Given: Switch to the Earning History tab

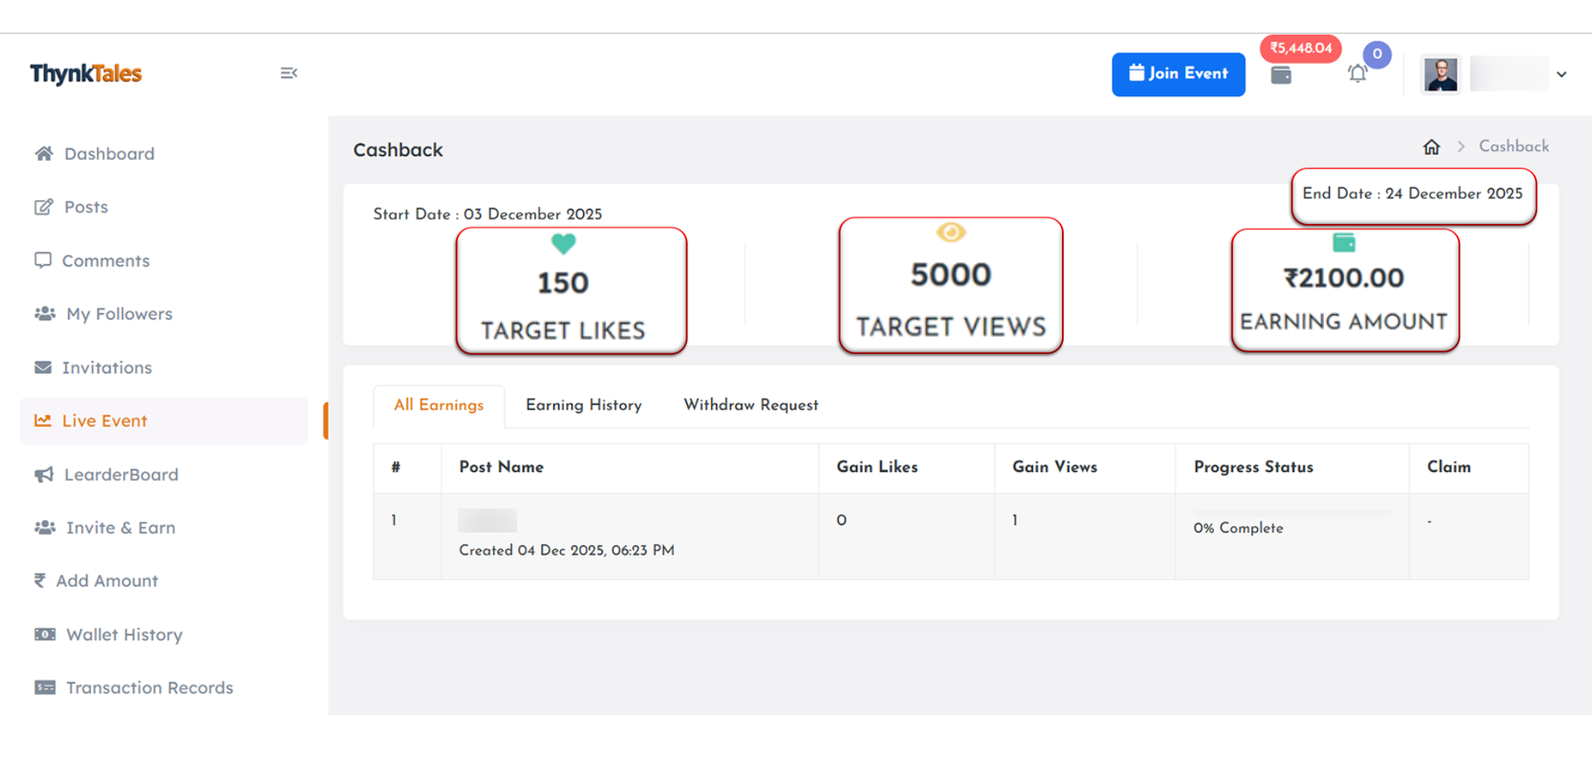Looking at the screenshot, I should point(583,405).
